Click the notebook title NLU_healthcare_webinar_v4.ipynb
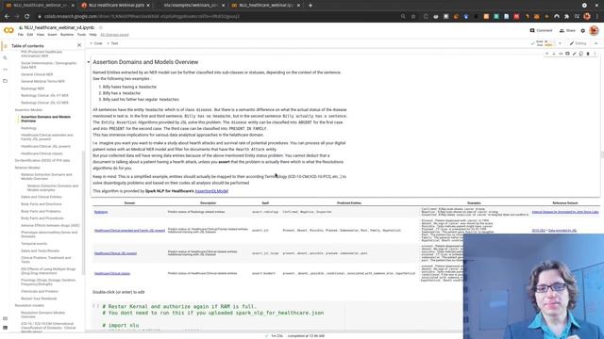The height and width of the screenshot is (339, 604). (x=59, y=27)
